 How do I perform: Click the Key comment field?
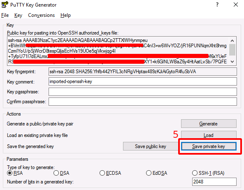pos(143,81)
